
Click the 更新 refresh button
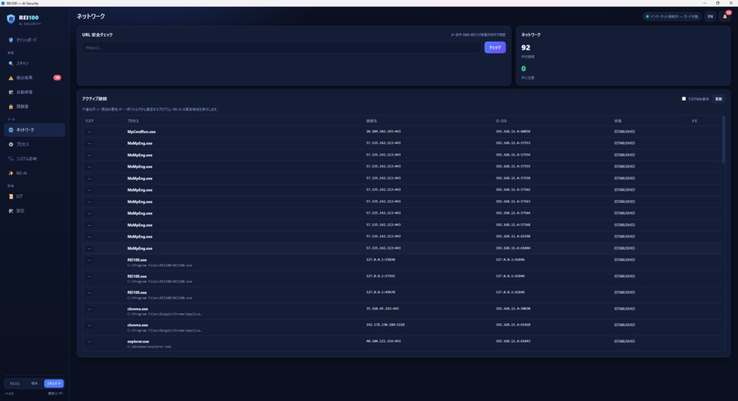(719, 99)
